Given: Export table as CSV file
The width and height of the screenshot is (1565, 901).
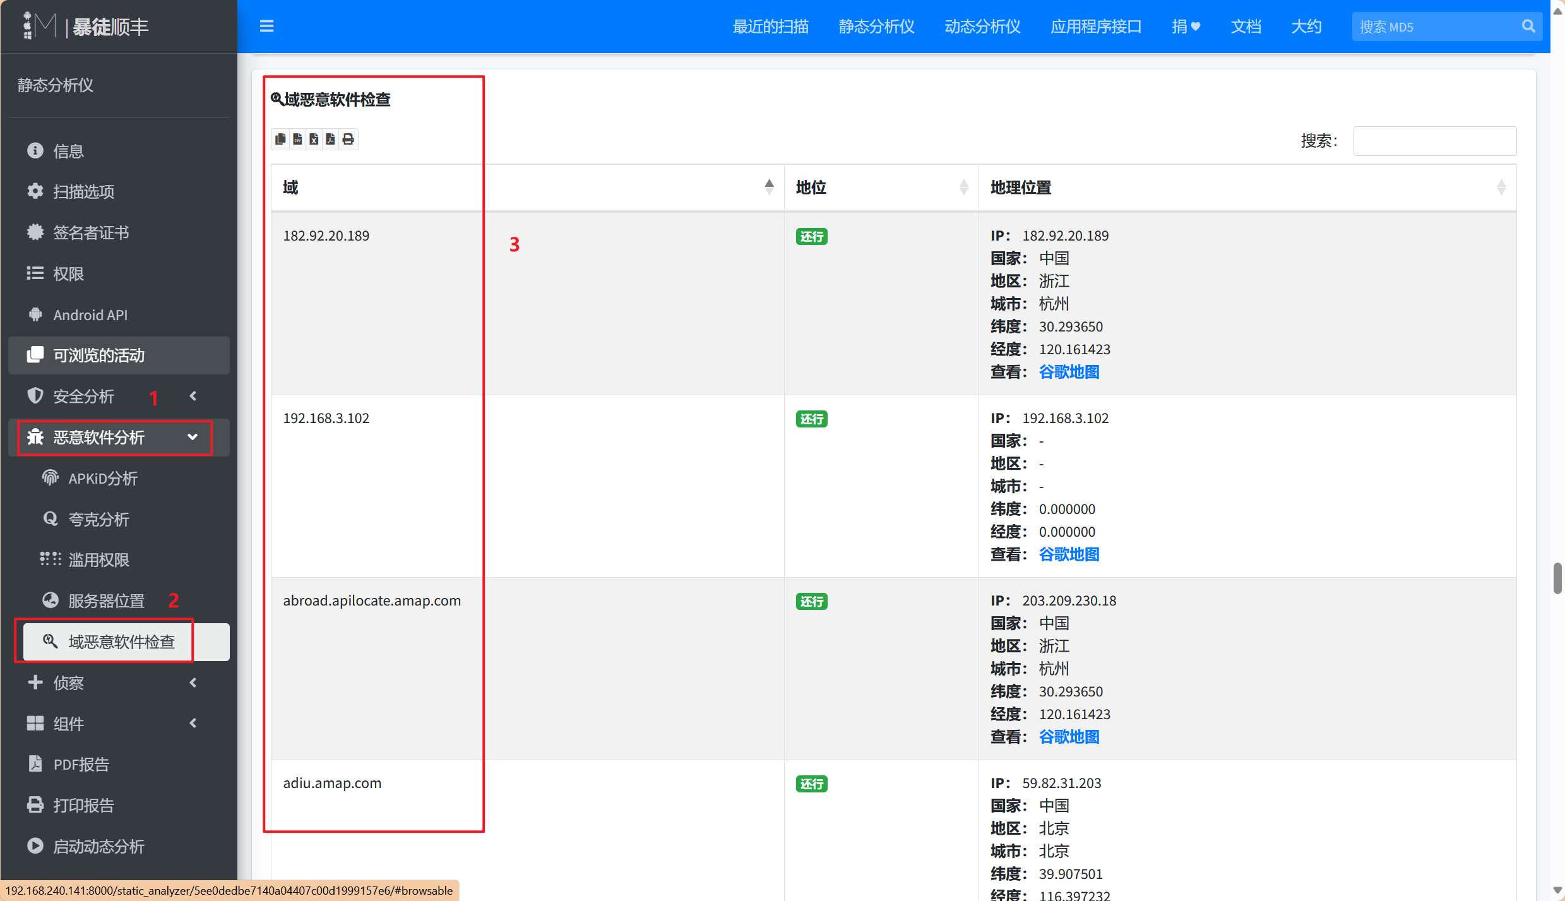Looking at the screenshot, I should (x=297, y=139).
